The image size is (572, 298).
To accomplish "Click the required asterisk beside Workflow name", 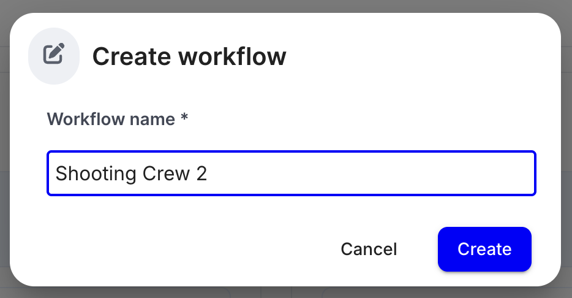I will point(184,117).
